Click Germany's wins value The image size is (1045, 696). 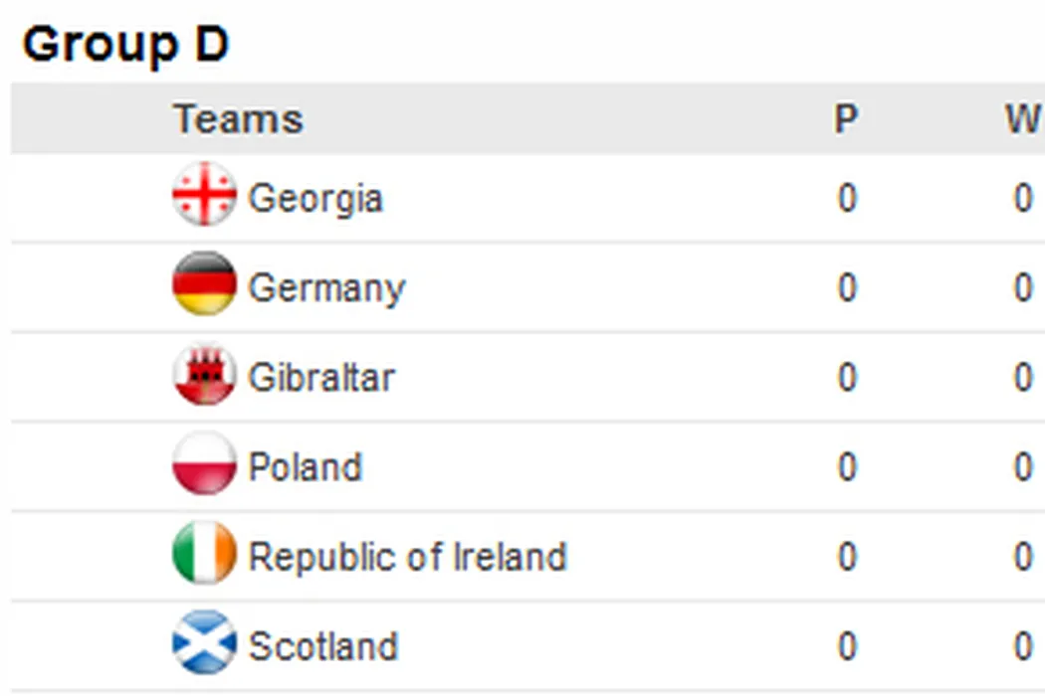[x=1022, y=288]
